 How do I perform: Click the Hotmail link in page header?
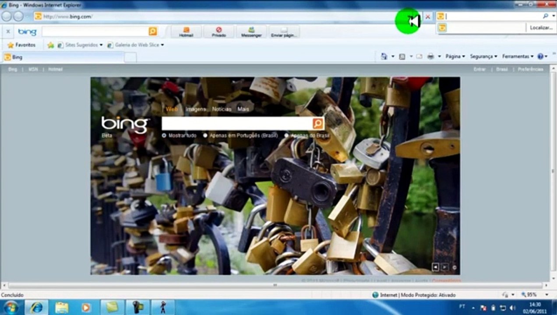(56, 69)
